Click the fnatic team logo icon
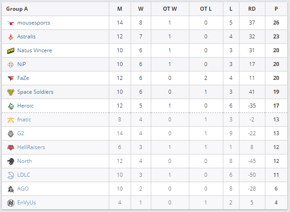This screenshot has width=290, height=212. pyautogui.click(x=11, y=120)
